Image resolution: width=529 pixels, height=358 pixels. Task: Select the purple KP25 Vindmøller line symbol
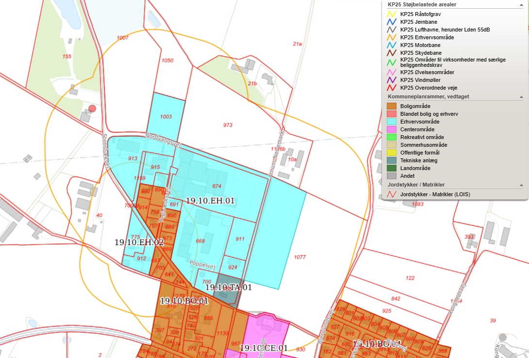tap(392, 80)
